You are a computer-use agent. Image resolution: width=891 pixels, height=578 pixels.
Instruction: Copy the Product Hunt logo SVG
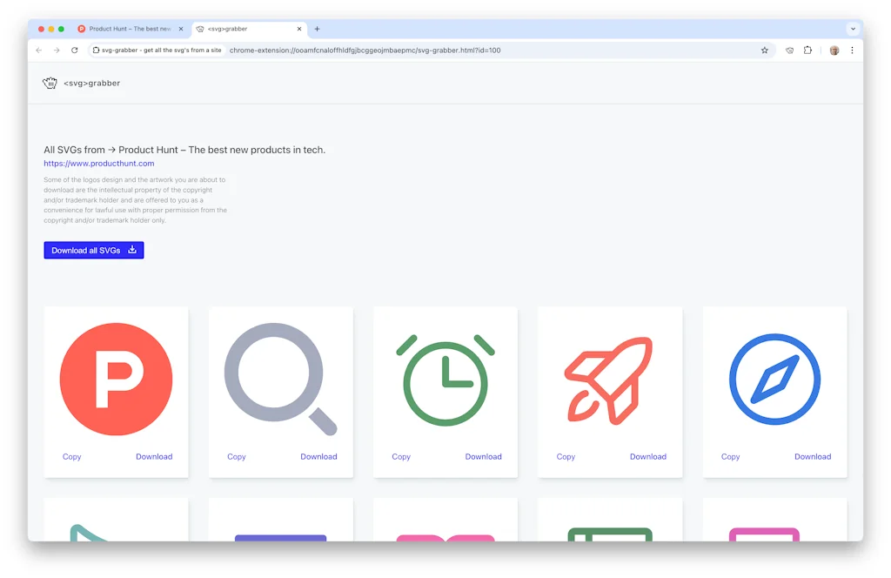coord(72,456)
